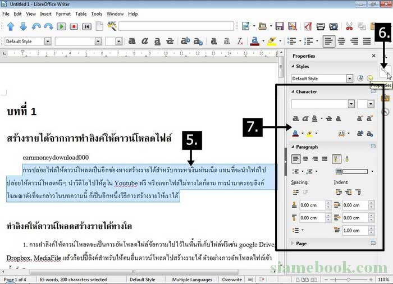Viewport: 393px width, 284px height.
Task: Open the sidebar font name dropdown
Action: [351, 104]
